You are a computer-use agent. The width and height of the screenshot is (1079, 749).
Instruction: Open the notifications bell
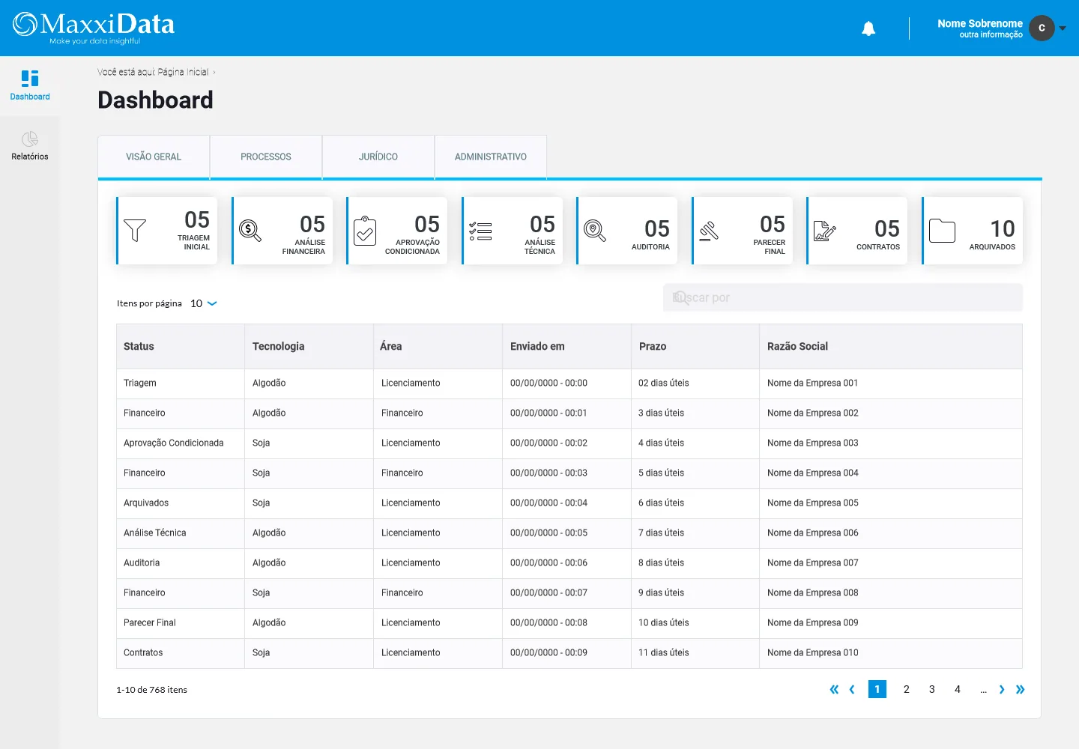(x=868, y=28)
